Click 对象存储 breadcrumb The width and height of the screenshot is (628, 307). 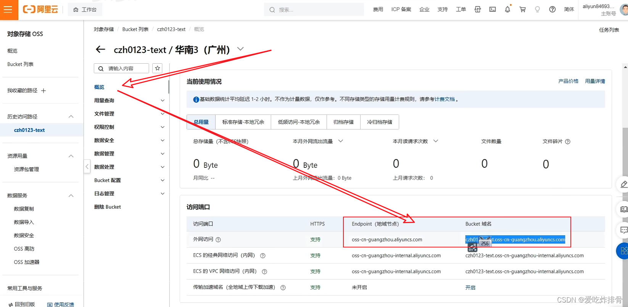104,29
